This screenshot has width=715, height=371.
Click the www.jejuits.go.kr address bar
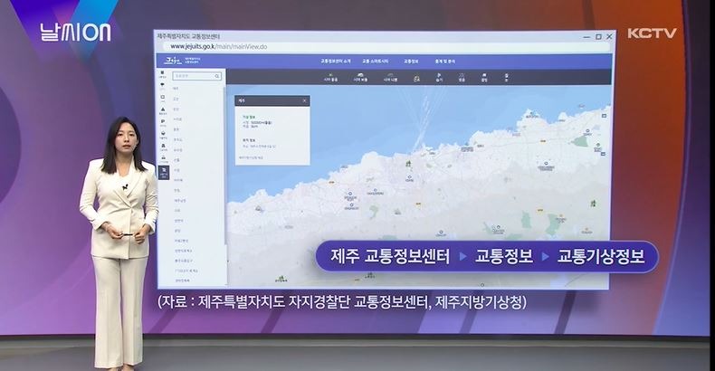pyautogui.click(x=386, y=46)
